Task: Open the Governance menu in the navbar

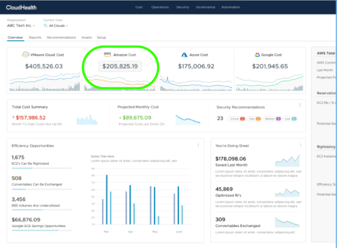Action: tap(205, 7)
